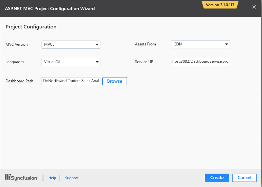The width and height of the screenshot is (262, 187).
Task: Expand the Assets From dropdown arrow
Action: [227, 44]
